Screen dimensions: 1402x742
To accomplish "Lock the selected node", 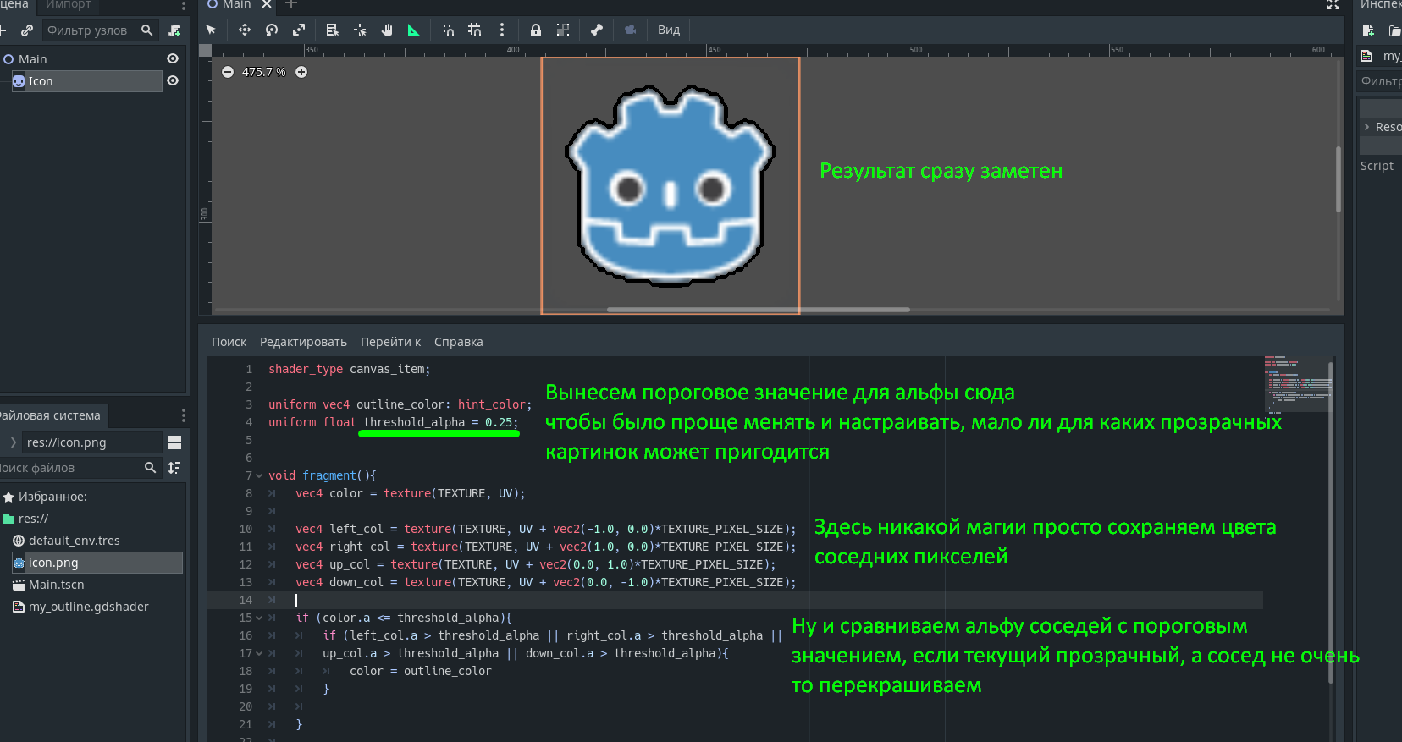I will [x=536, y=30].
